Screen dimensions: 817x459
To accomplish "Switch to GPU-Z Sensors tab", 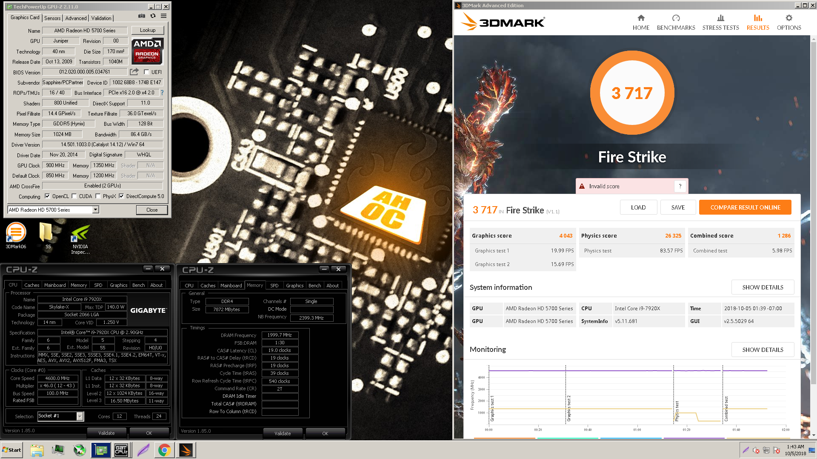I will [52, 18].
